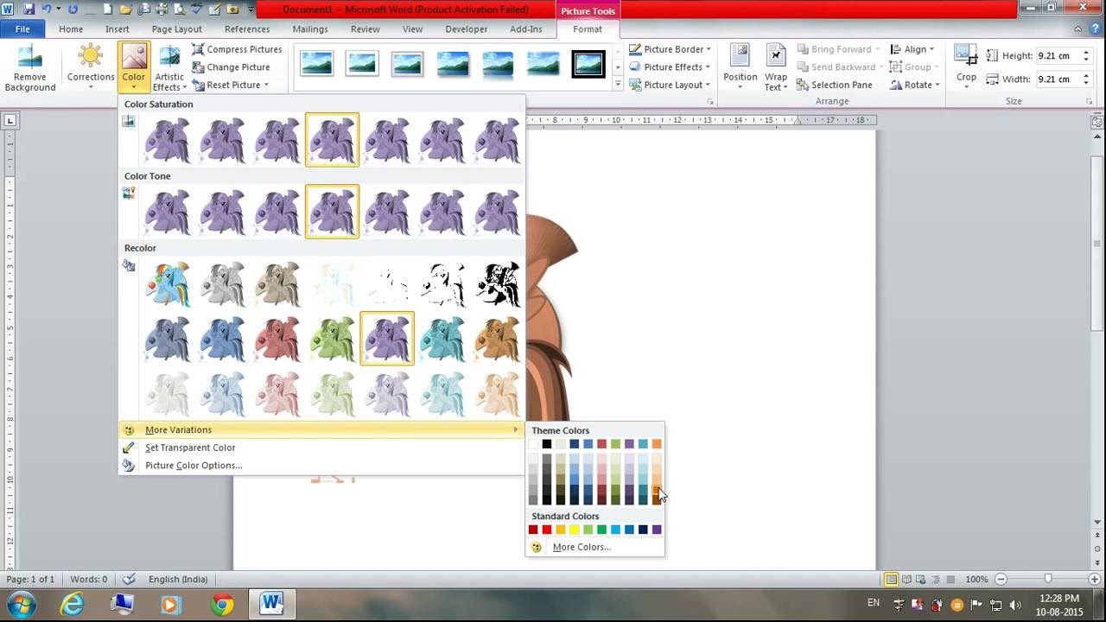Click the English (India) language indicator
The width and height of the screenshot is (1106, 622).
(178, 579)
